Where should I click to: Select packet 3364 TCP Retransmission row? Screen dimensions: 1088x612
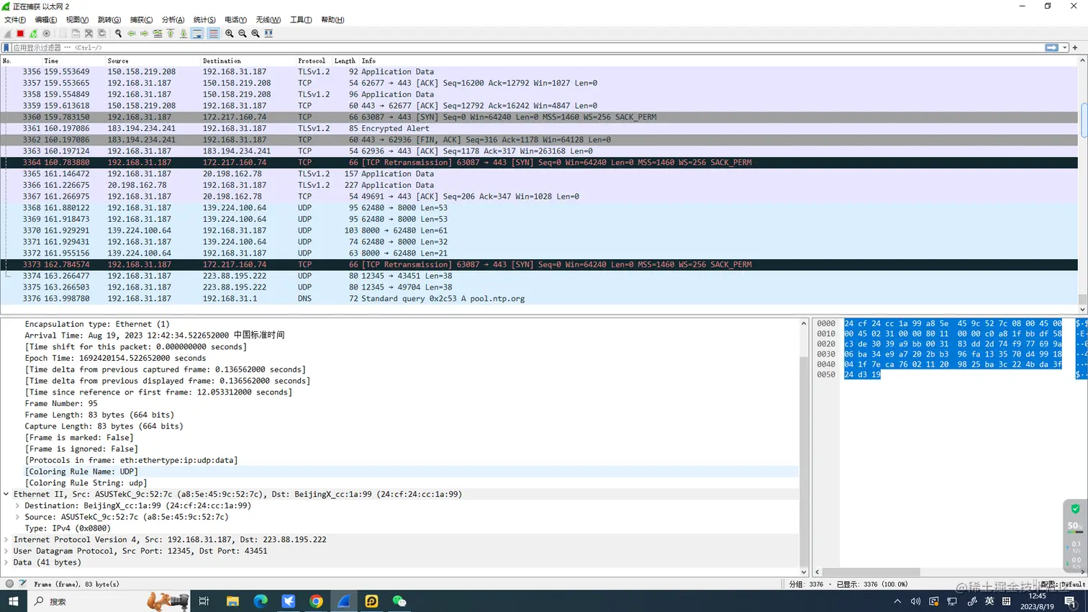(540, 163)
